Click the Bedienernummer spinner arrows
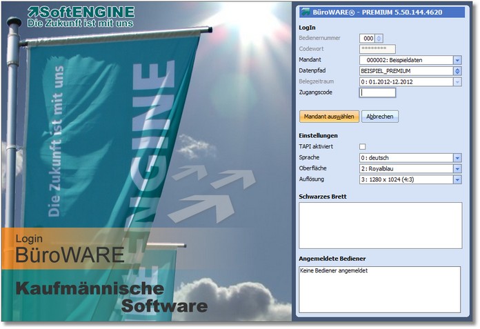Viewport: 480px width, 329px height. 379,39
